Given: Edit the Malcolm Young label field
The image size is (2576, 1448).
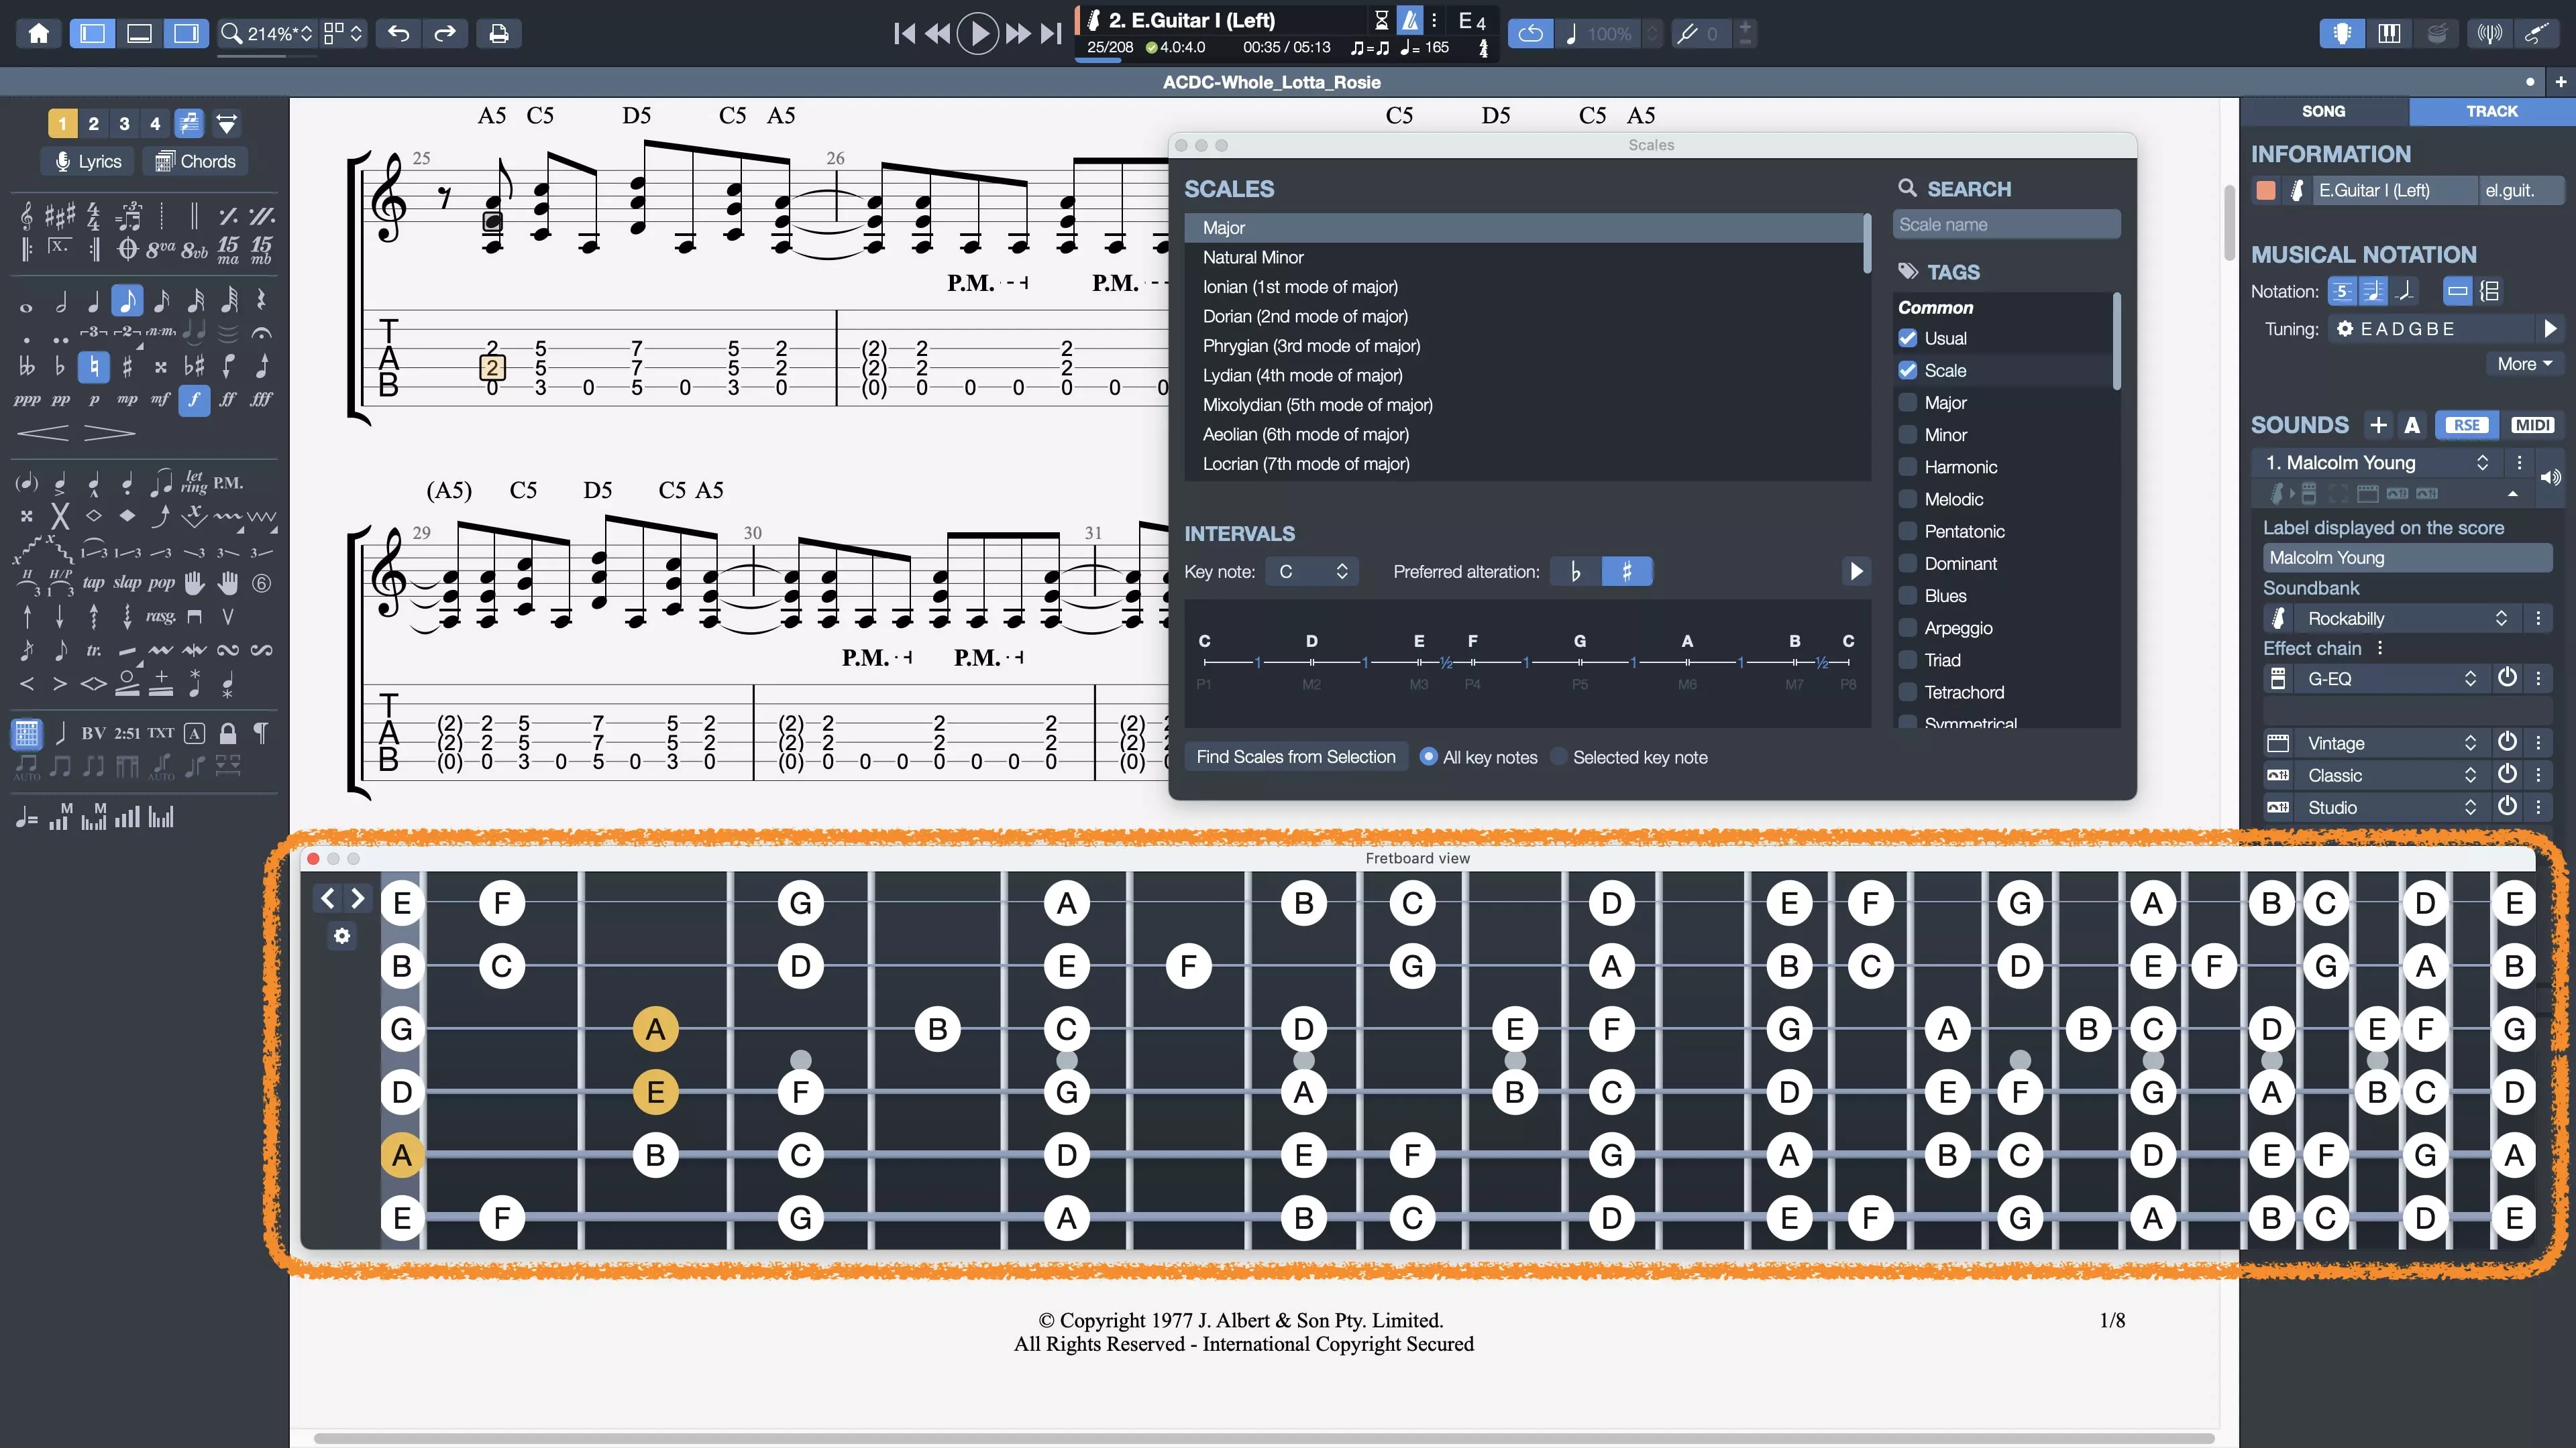Looking at the screenshot, I should pos(2407,558).
